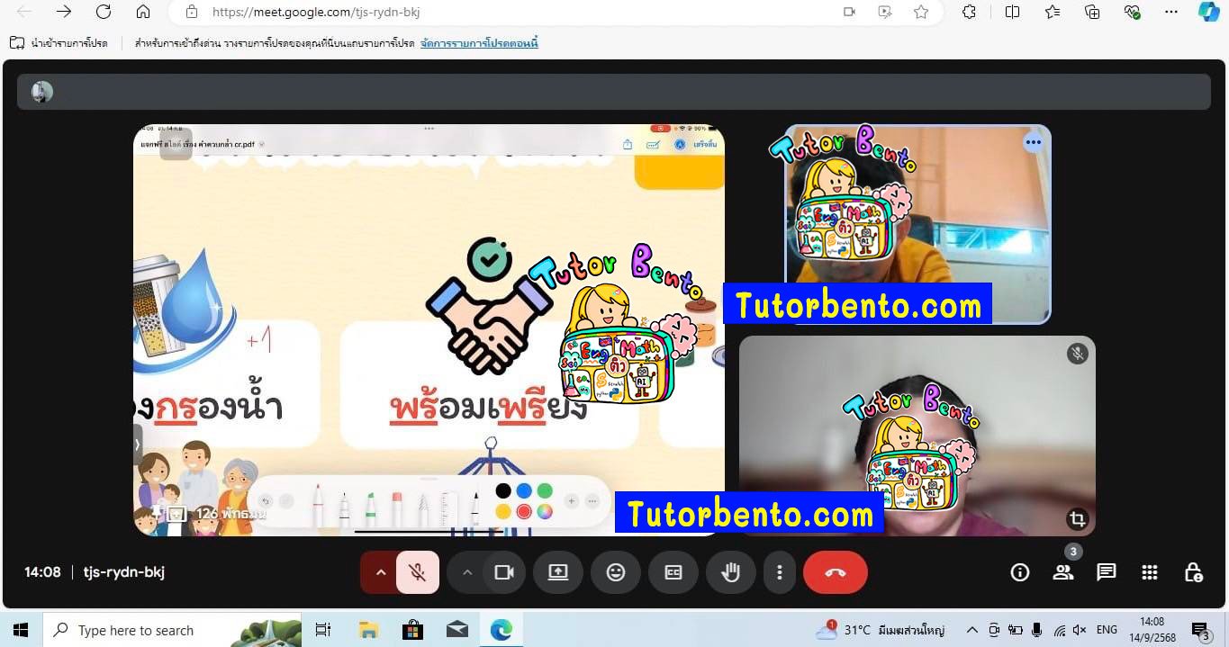Open the Mail app on the taskbar
This screenshot has height=647, width=1229.
point(457,630)
